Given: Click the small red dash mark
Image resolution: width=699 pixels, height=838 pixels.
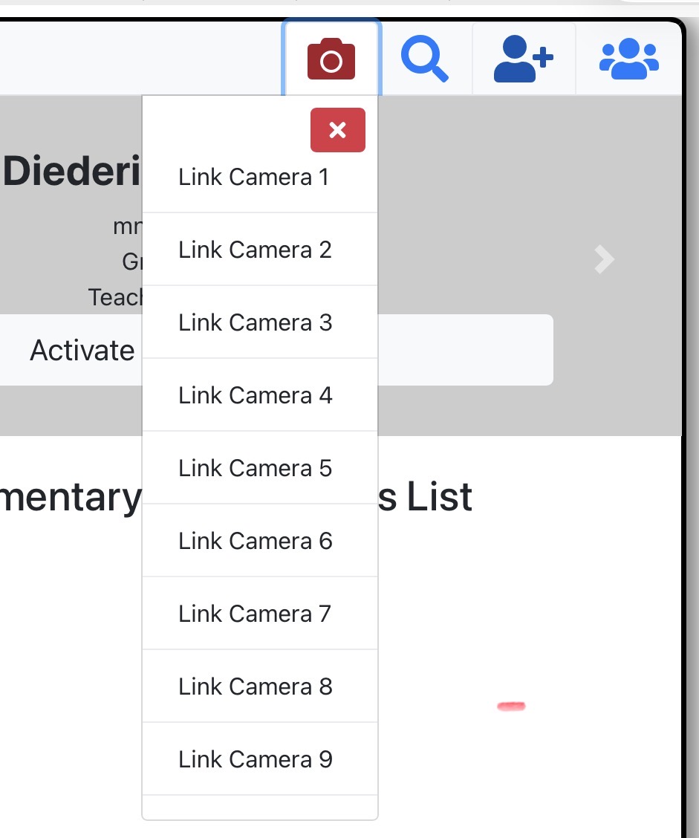Looking at the screenshot, I should (511, 707).
